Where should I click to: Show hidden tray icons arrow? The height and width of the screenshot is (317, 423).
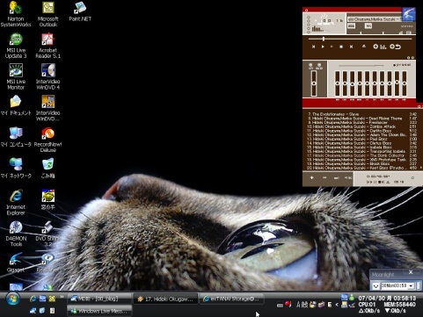point(337,305)
